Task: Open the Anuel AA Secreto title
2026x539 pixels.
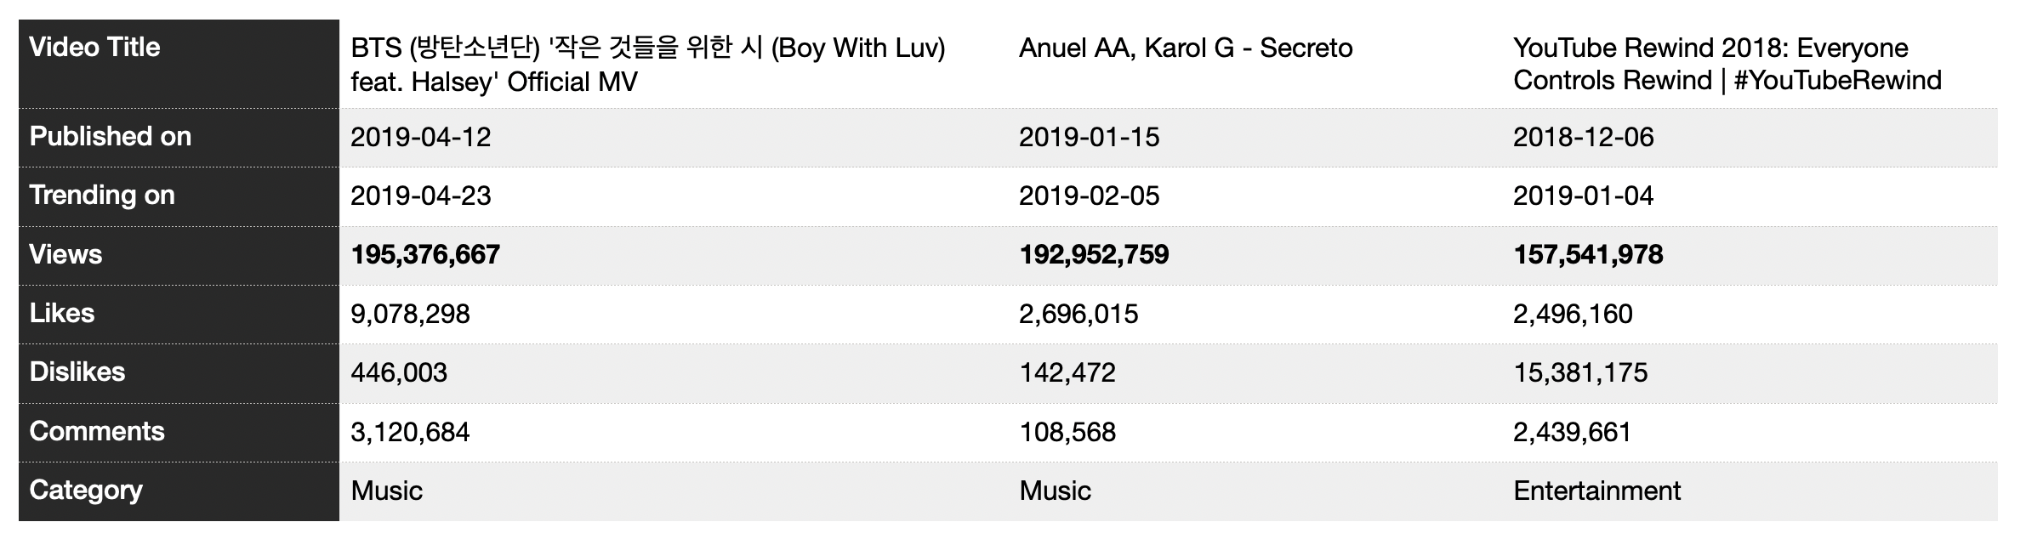Action: click(1186, 48)
